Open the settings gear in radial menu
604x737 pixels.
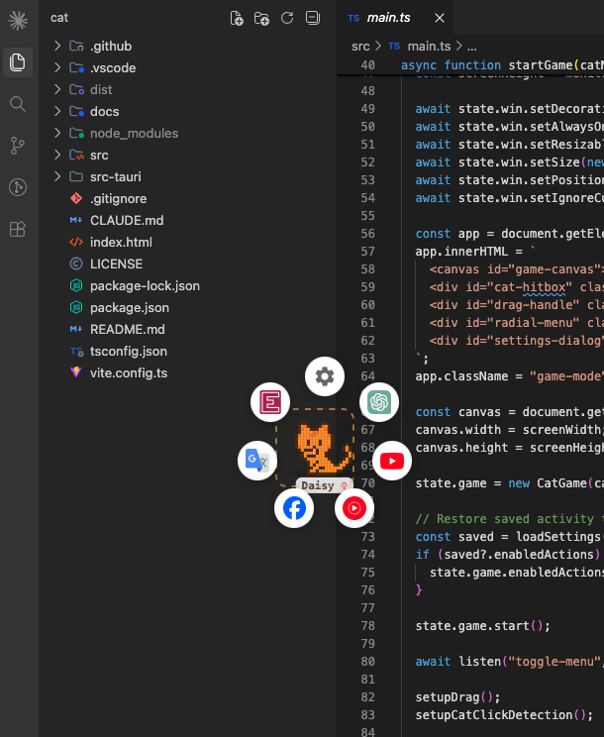325,376
